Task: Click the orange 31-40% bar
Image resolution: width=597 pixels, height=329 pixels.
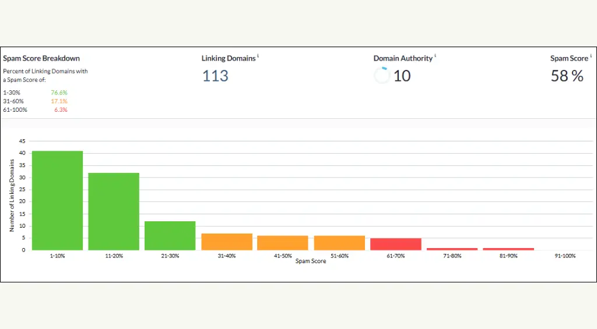Action: [227, 242]
